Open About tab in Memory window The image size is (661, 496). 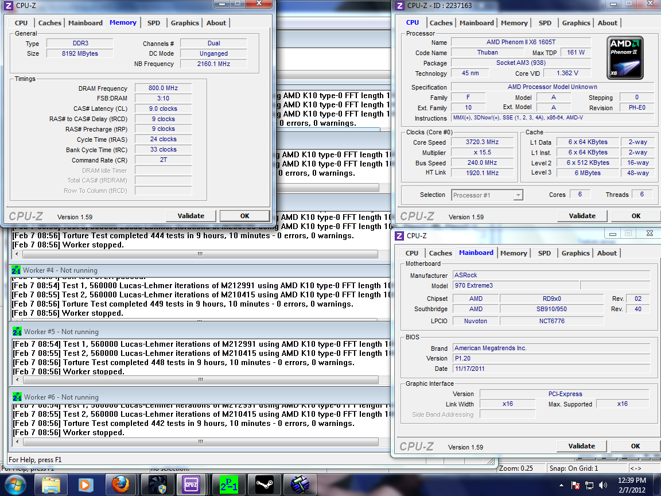(x=216, y=23)
